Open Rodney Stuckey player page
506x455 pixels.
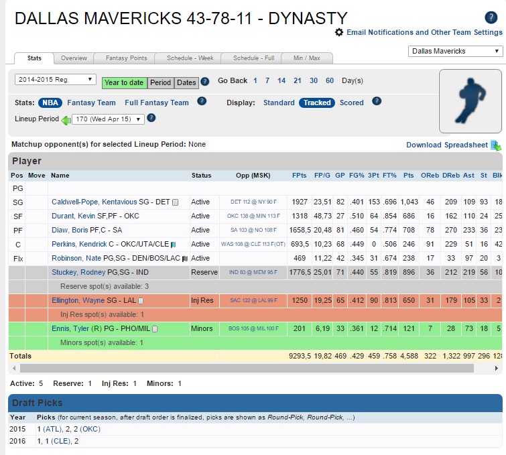78,272
